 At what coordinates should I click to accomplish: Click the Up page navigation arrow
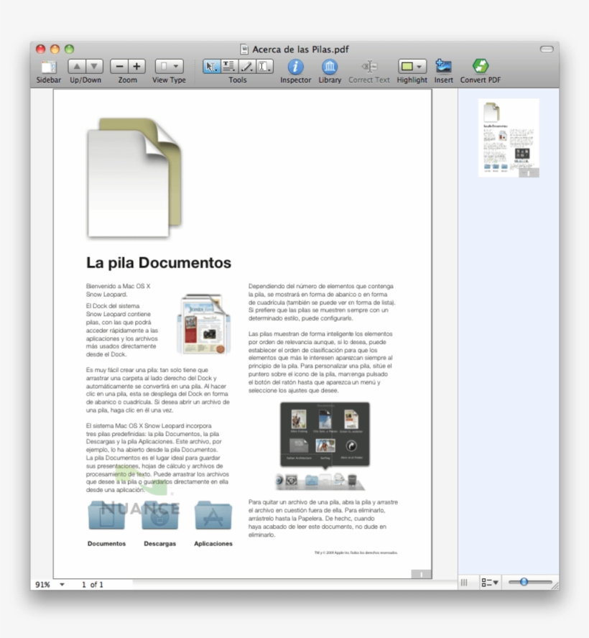click(x=78, y=65)
